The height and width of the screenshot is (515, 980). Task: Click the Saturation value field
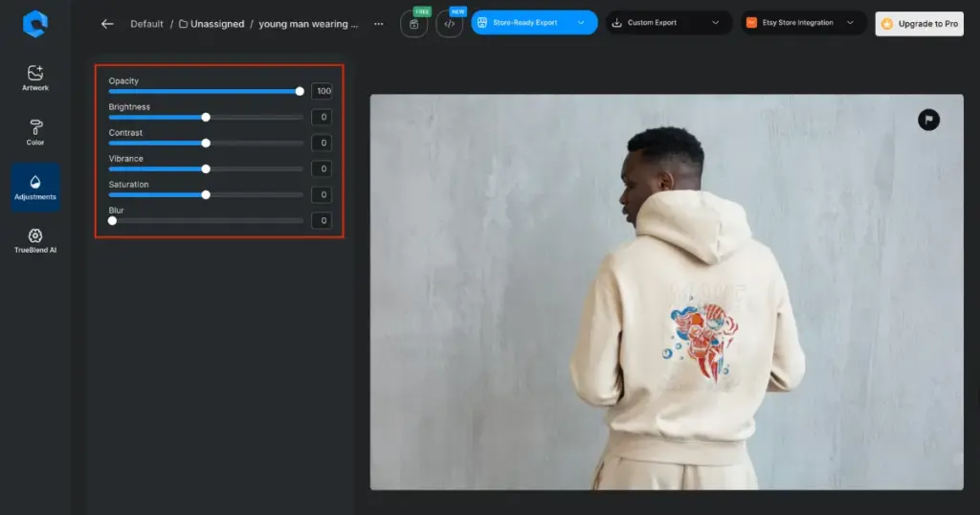(x=322, y=194)
